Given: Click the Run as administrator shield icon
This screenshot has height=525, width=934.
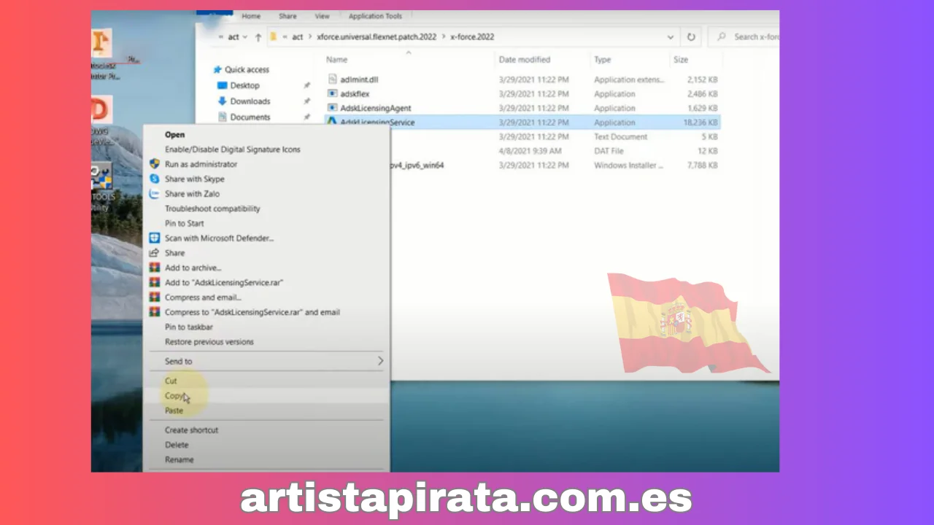Looking at the screenshot, I should 154,164.
